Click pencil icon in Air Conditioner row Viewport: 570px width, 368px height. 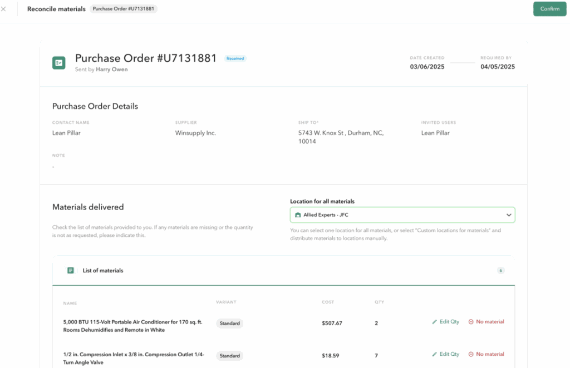click(x=434, y=322)
